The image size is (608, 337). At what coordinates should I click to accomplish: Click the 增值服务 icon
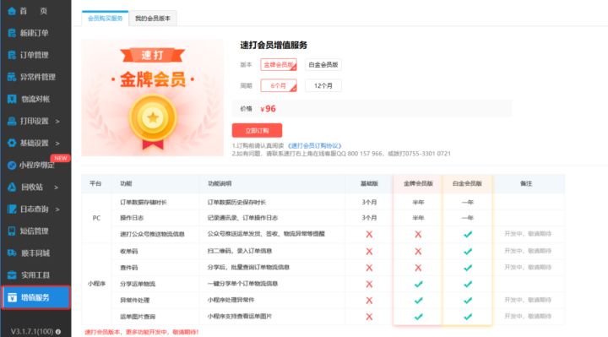point(12,297)
